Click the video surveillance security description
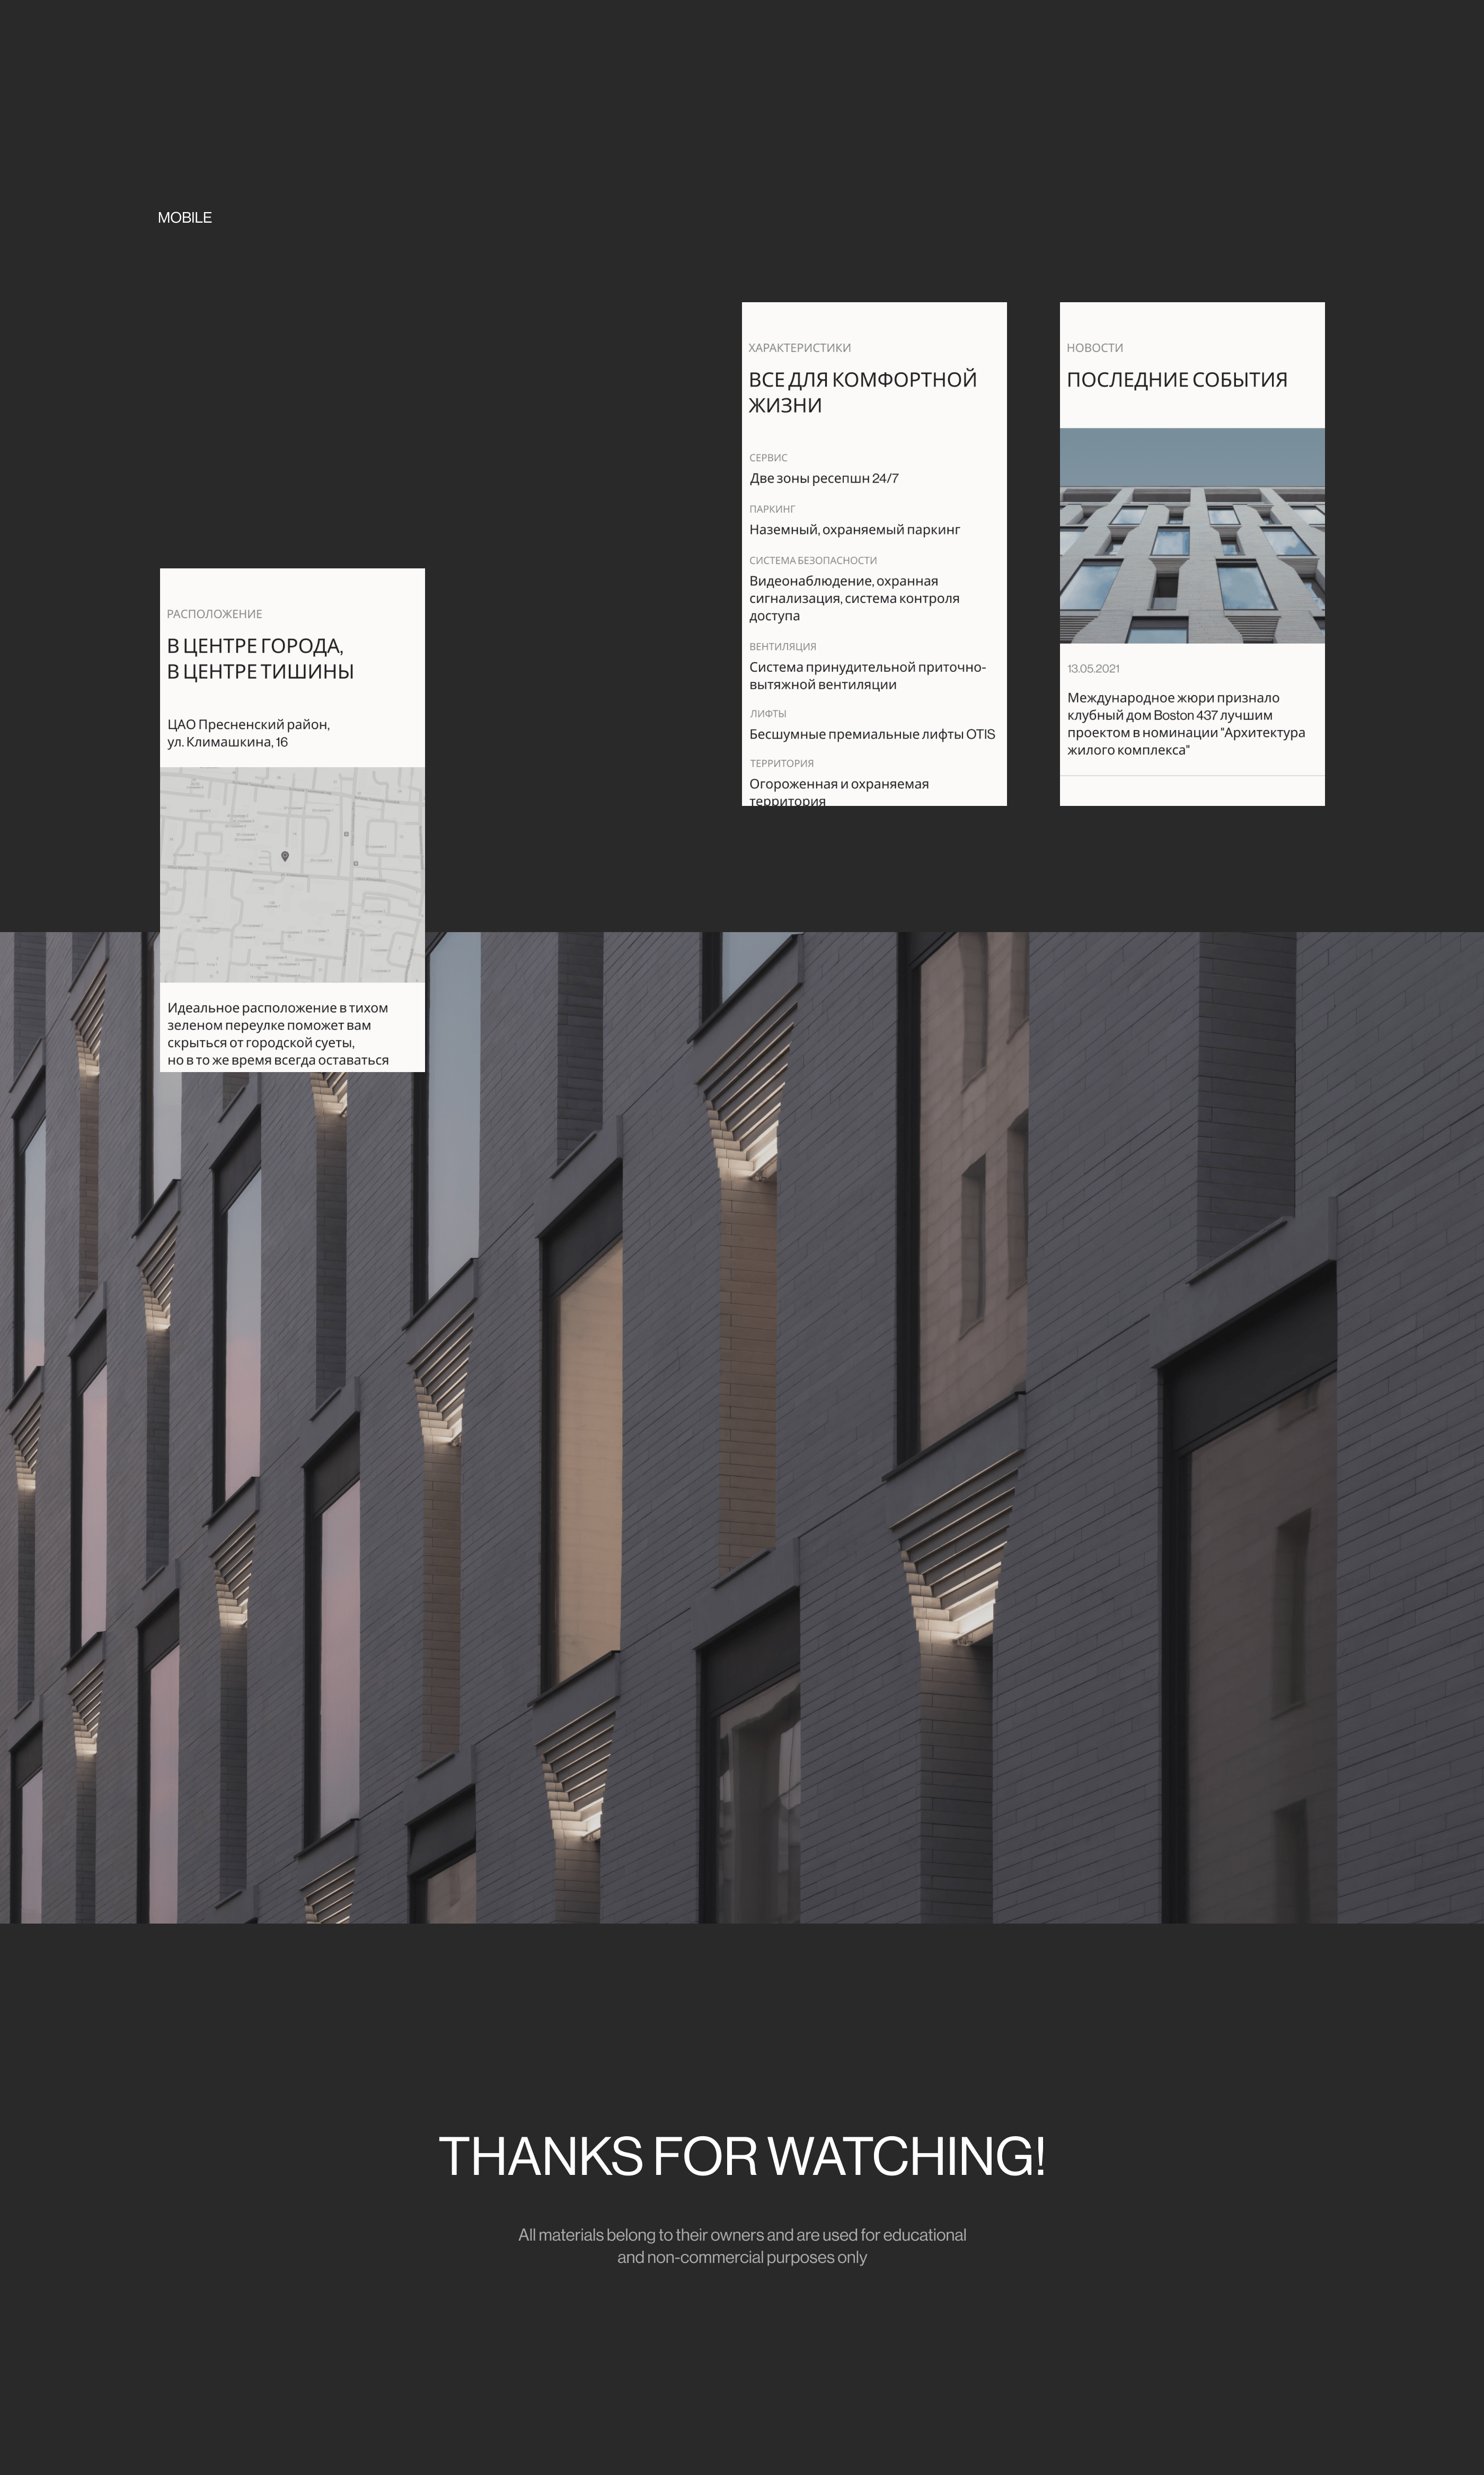Viewport: 1484px width, 2475px height. [854, 598]
